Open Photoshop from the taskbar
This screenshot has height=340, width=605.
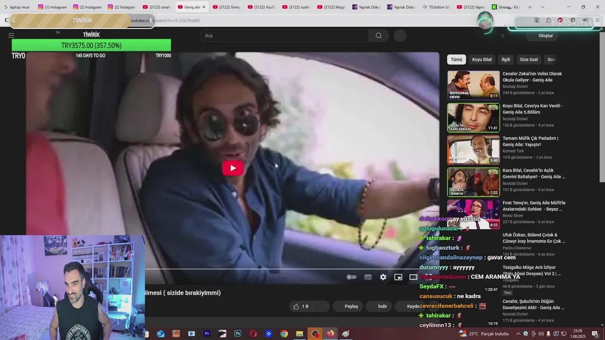pos(238,334)
